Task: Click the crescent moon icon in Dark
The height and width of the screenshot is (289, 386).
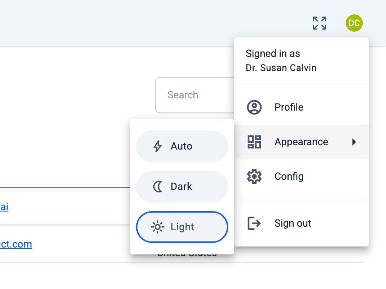Action: 158,187
